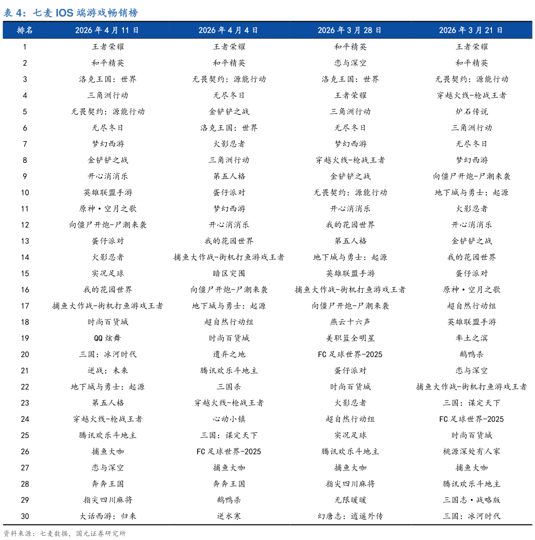
Task: Click 第五人格 ranked 9 on April 4
Action: [x=229, y=176]
